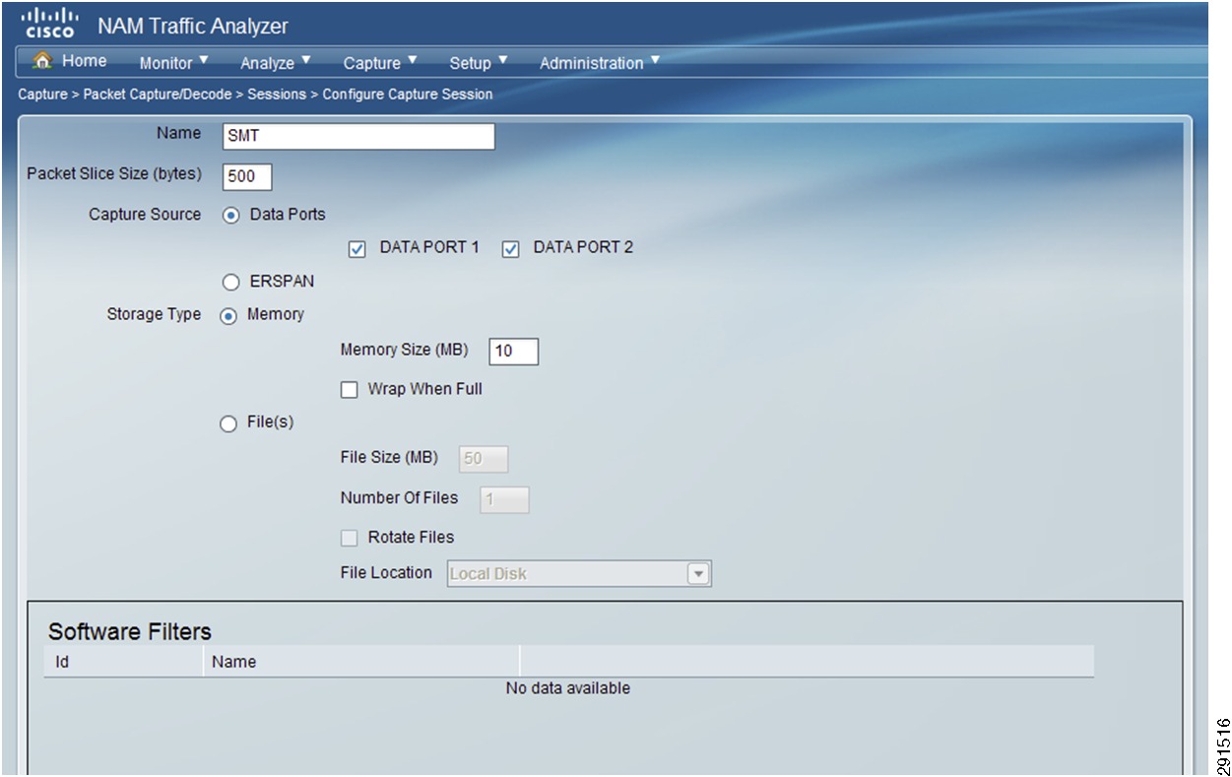Toggle the Rotate Files checkbox
This screenshot has height=777, width=1232.
tap(349, 539)
